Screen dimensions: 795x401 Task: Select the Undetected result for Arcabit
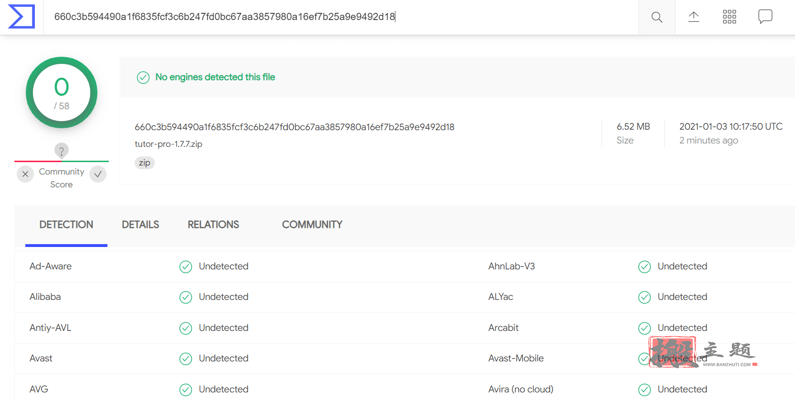(682, 328)
